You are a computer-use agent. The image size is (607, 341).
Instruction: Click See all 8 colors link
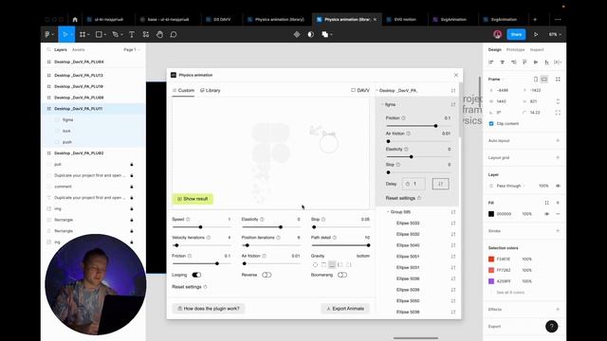pos(510,293)
